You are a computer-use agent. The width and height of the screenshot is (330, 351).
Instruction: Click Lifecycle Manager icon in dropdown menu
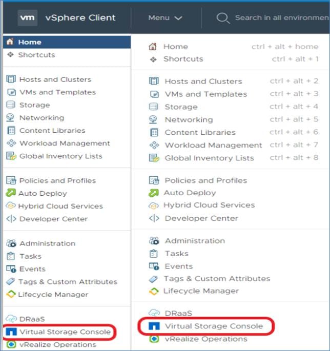tap(154, 291)
